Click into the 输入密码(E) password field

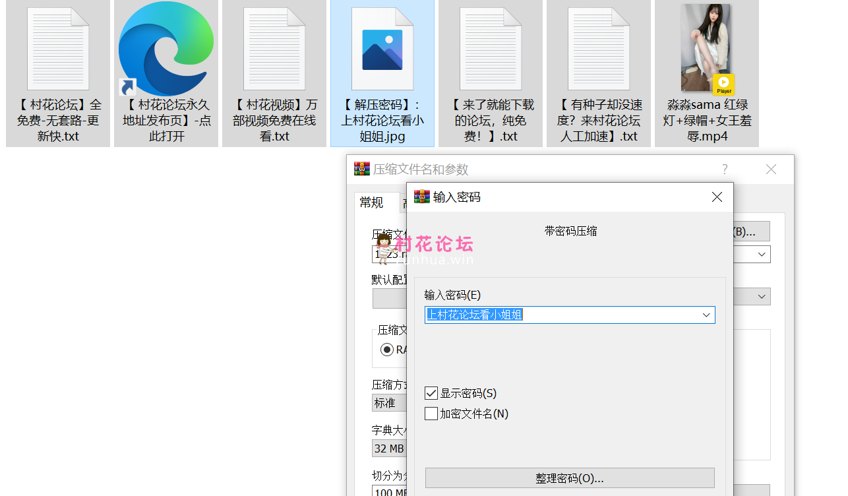tap(570, 315)
